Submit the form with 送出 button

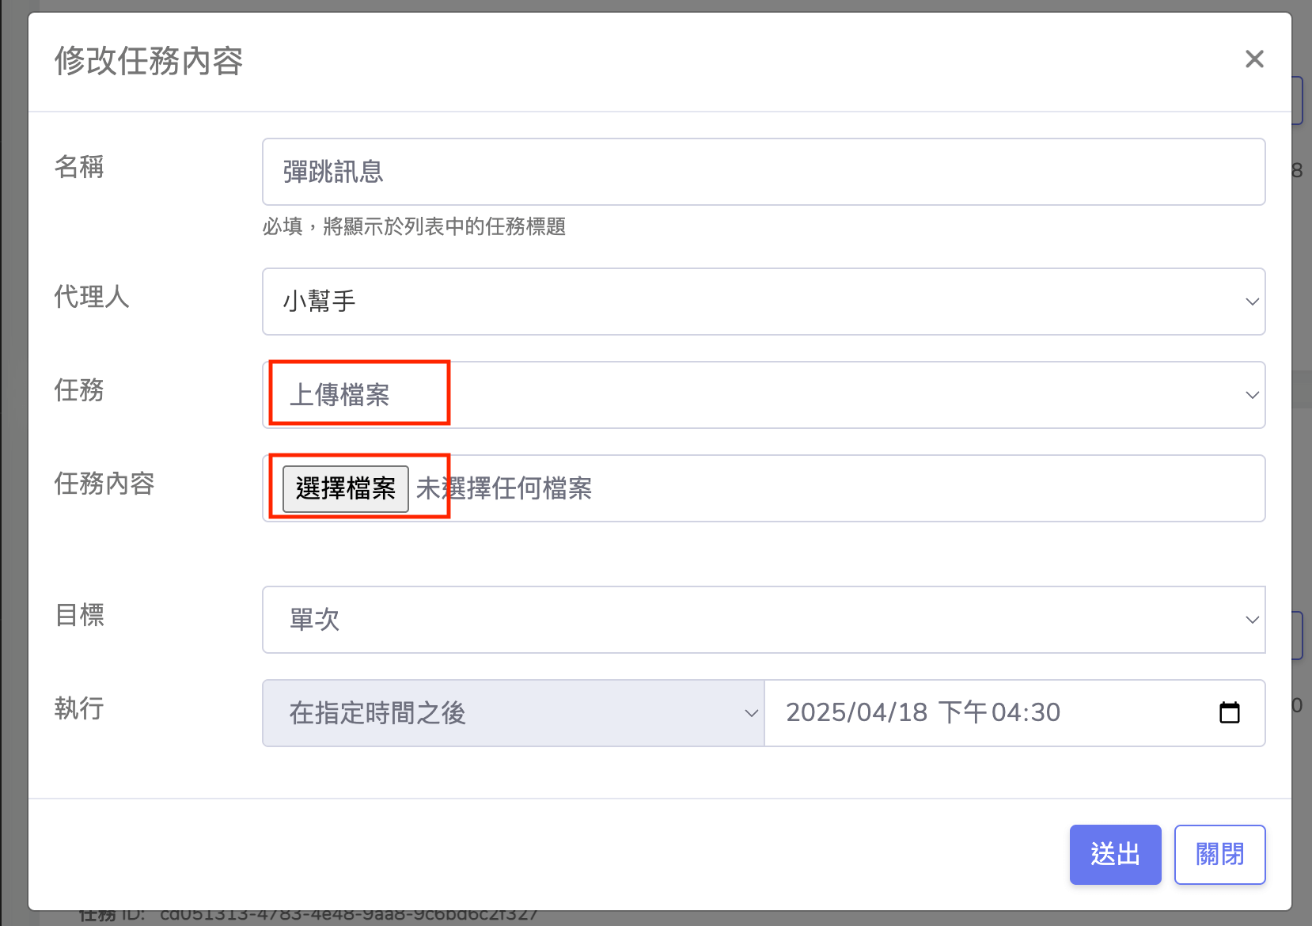pos(1114,854)
